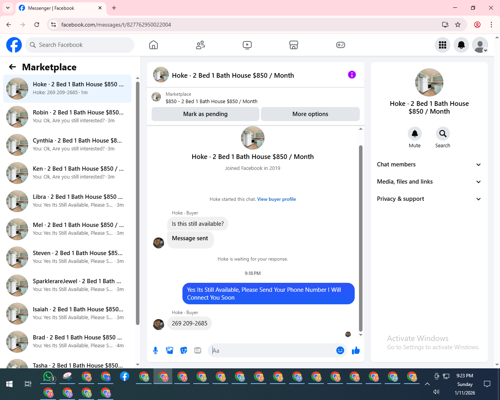Image resolution: width=500 pixels, height=400 pixels.
Task: Expand the Privacy & support section
Action: point(429,199)
